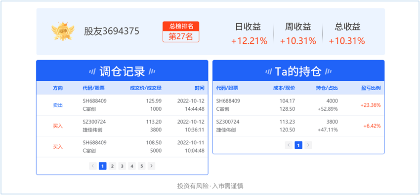Screen dimensions: 420x195
Task: Jump to page 4 of trade records
Action: pos(132,166)
